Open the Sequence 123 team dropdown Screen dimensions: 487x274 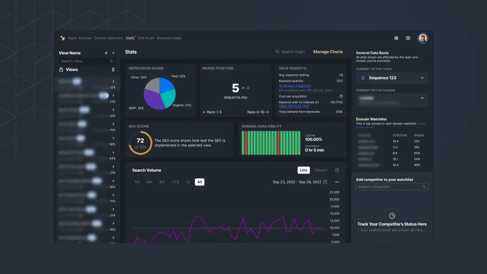[392, 78]
